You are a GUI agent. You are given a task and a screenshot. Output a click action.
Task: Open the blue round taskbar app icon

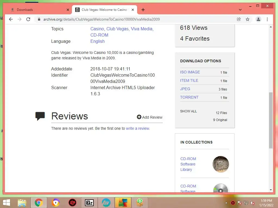coord(106,203)
